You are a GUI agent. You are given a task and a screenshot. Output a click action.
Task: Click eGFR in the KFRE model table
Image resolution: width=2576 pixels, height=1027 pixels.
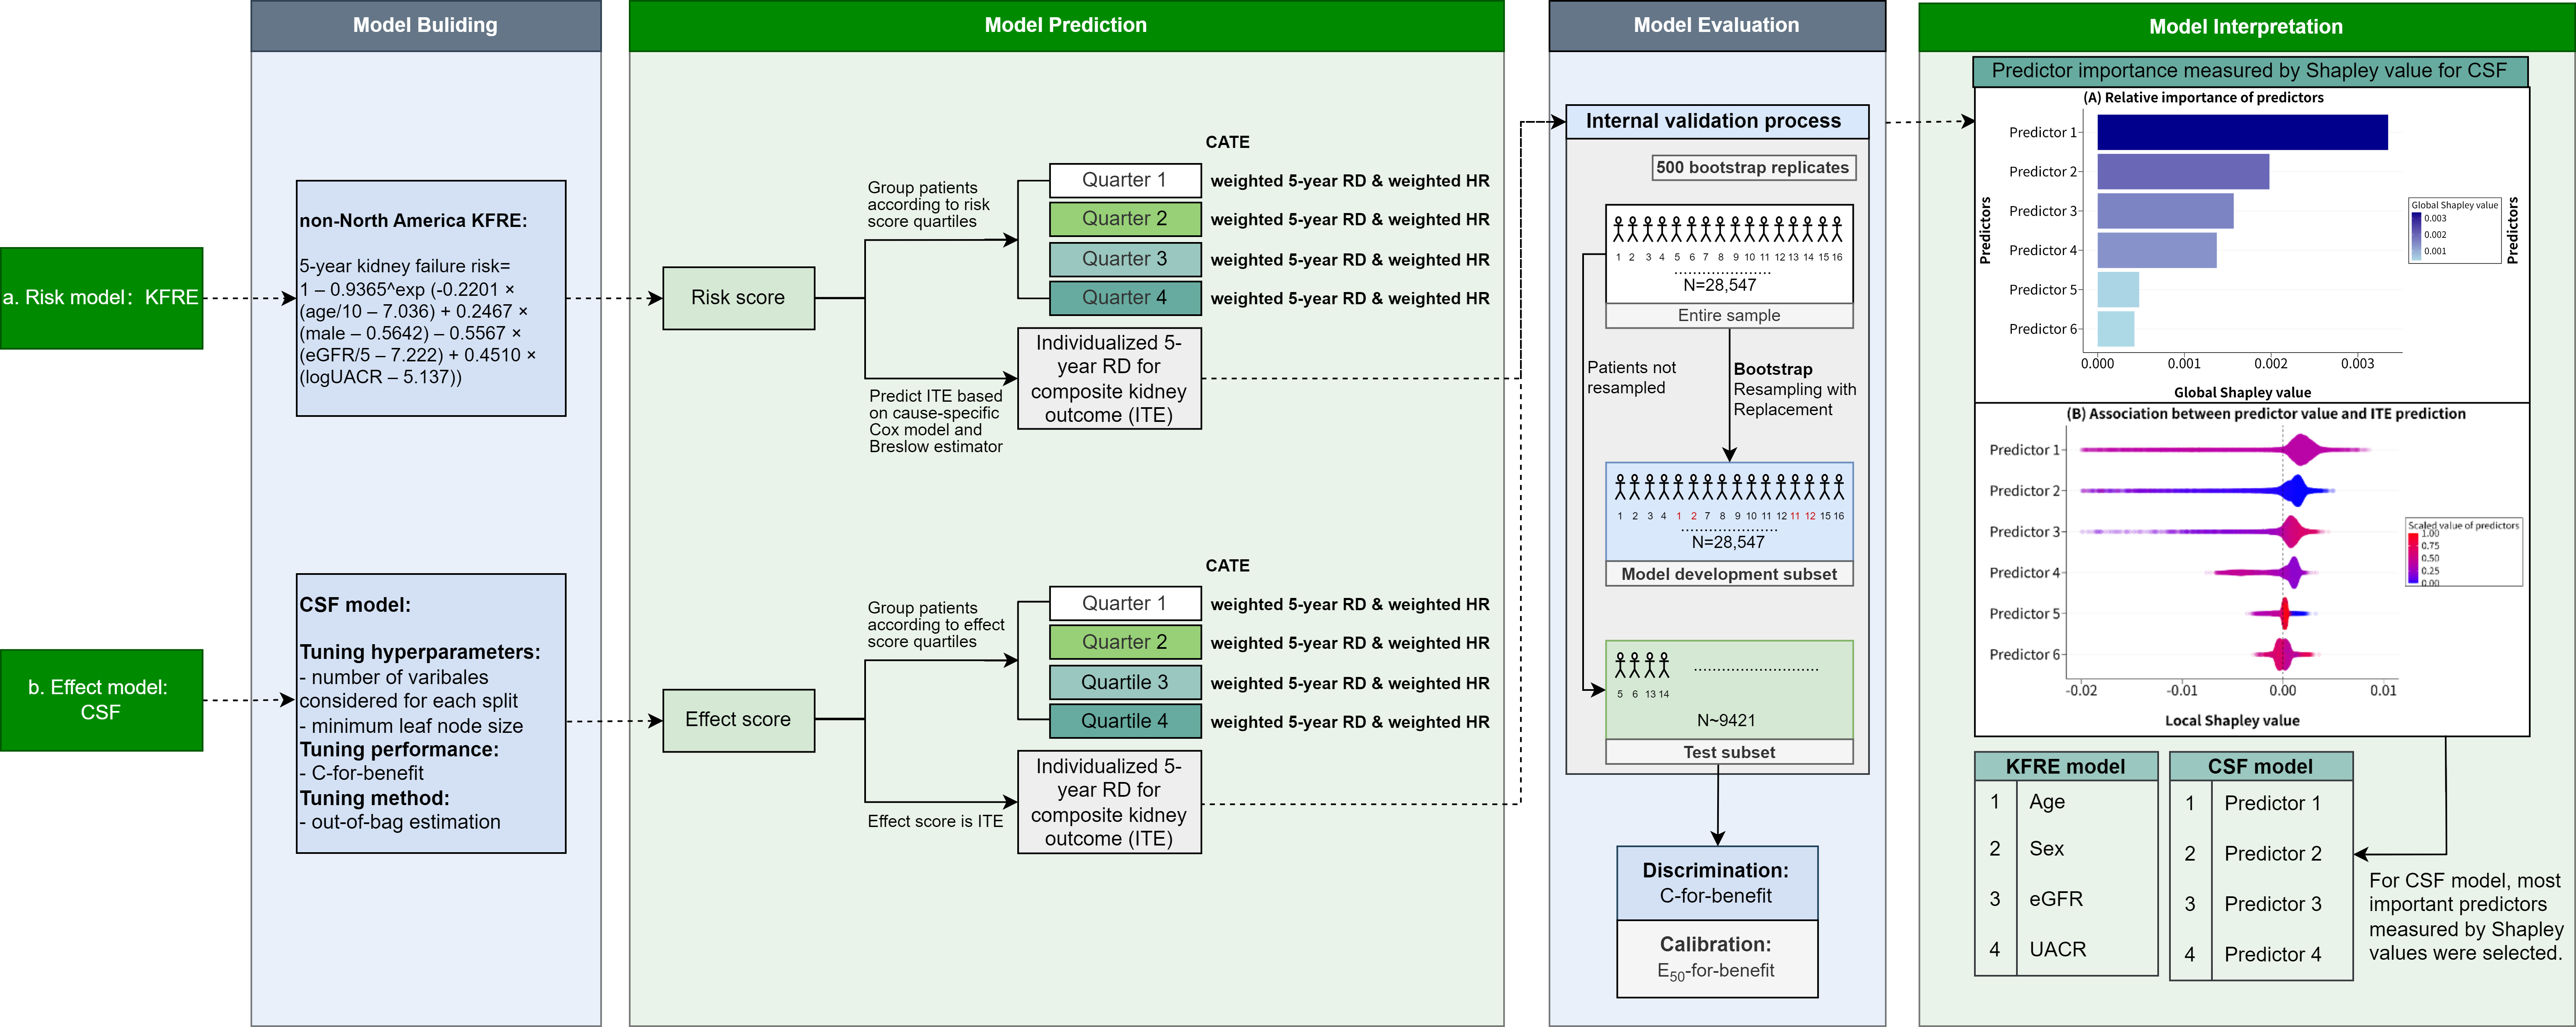pos(2056,899)
